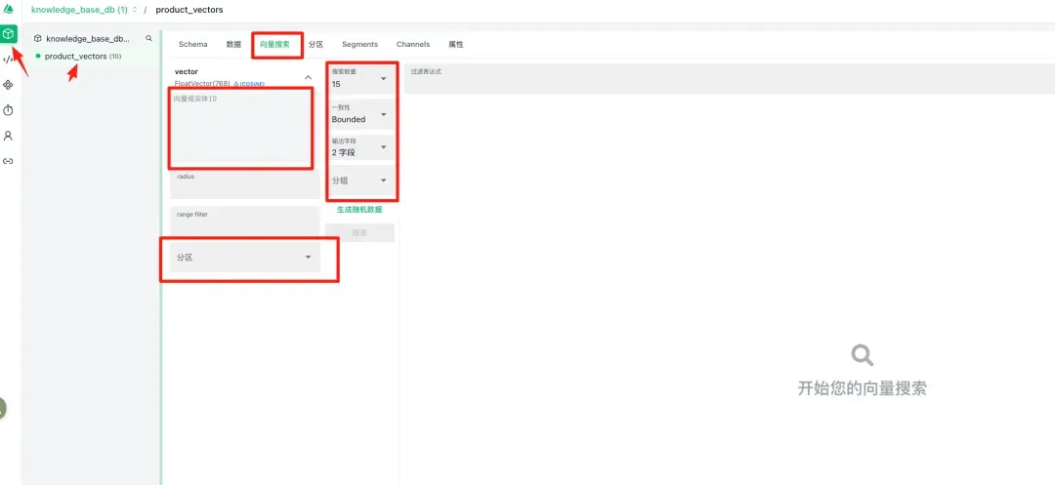
Task: Select product_vectors collection in tree
Action: [76, 57]
